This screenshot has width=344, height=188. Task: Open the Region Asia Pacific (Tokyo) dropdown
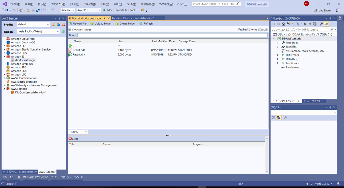click(38, 31)
